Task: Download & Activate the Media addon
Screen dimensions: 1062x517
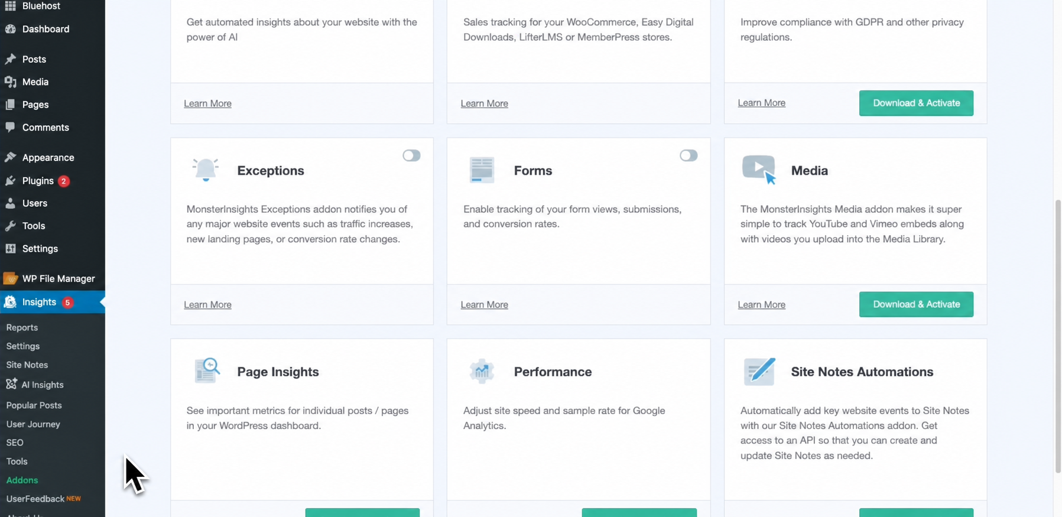Action: 916,304
